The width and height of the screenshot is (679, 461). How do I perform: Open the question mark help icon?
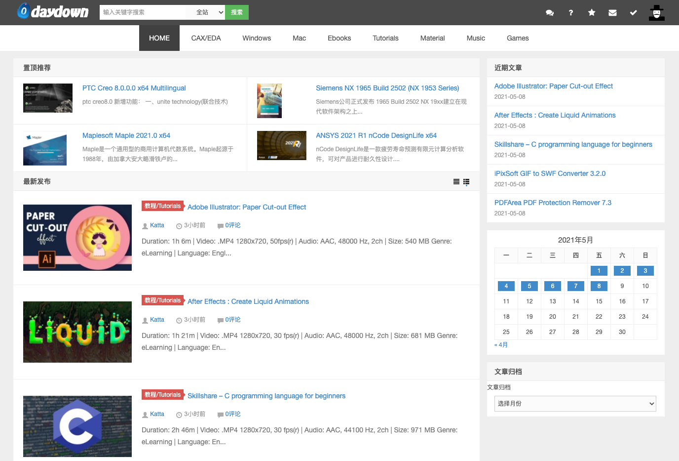point(571,13)
